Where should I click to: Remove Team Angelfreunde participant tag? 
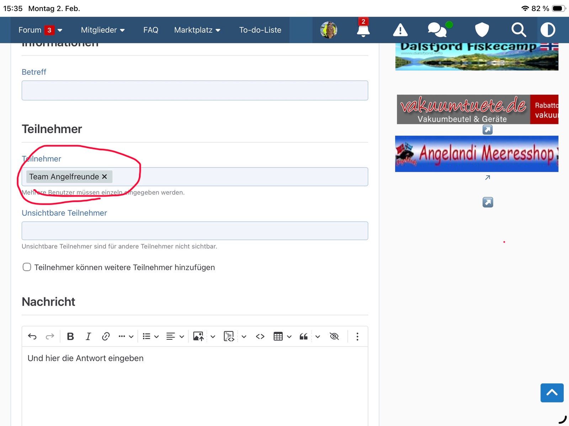pos(105,176)
